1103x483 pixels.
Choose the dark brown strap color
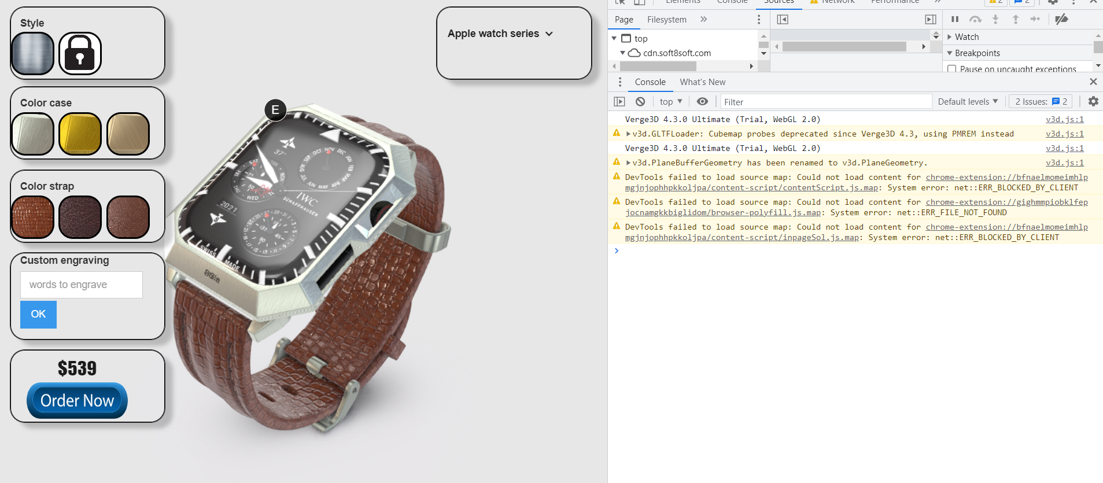click(80, 217)
